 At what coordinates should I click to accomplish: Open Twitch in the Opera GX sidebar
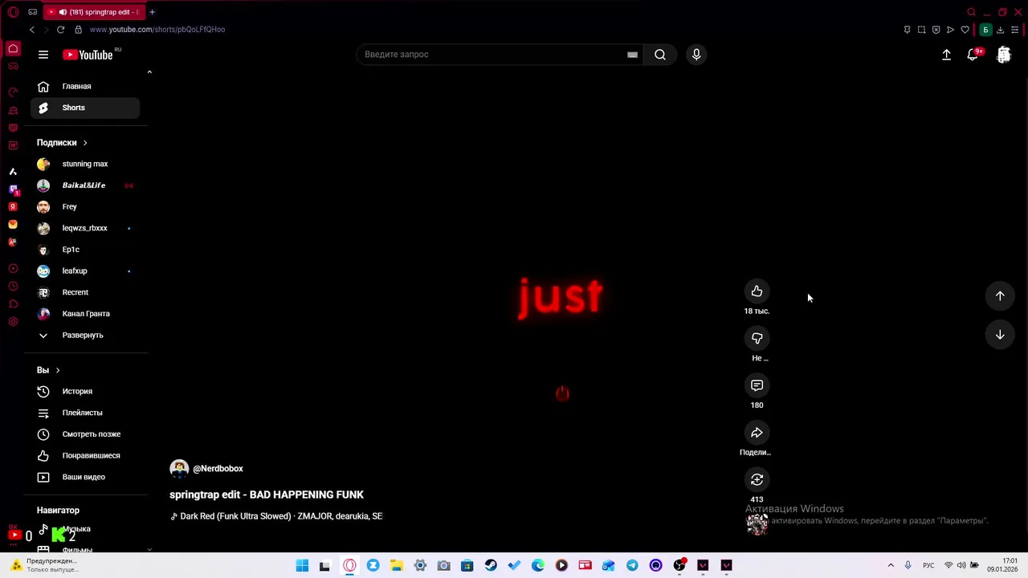[13, 189]
